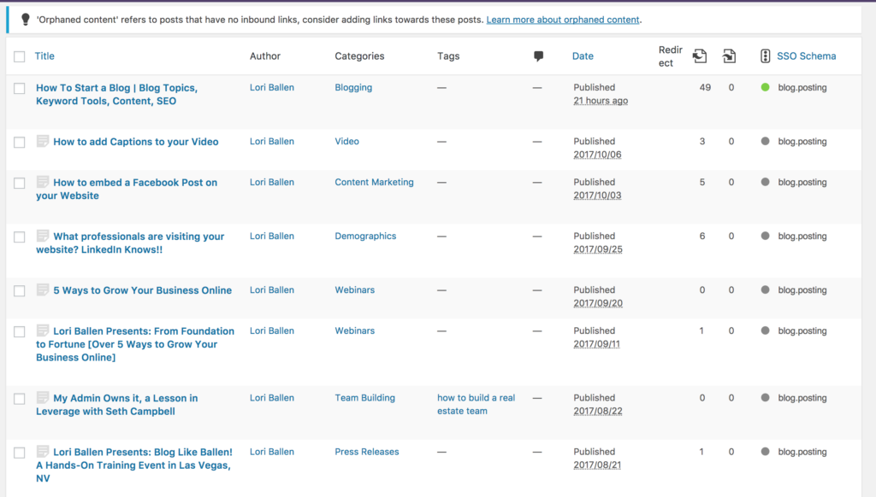Filter by the Demographics category
This screenshot has height=497, width=876.
click(365, 236)
